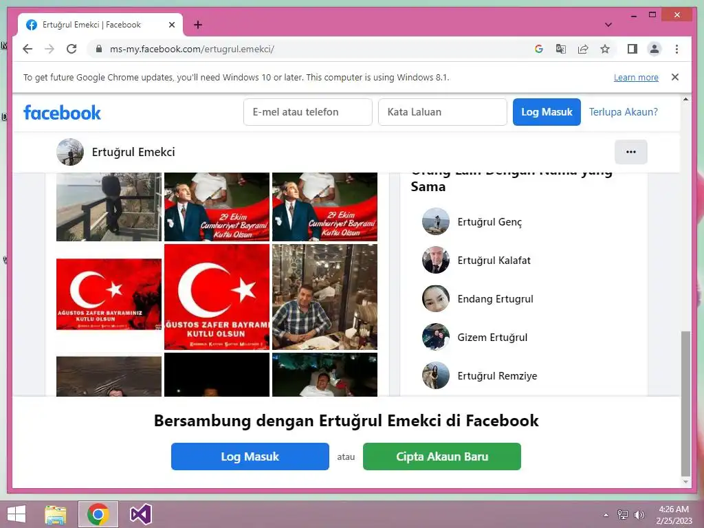The height and width of the screenshot is (528, 704).
Task: Open the large Turkish flag Zafer Bayramı photo
Action: (217, 297)
